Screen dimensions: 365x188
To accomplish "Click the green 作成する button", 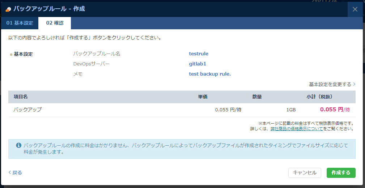I will [x=341, y=173].
